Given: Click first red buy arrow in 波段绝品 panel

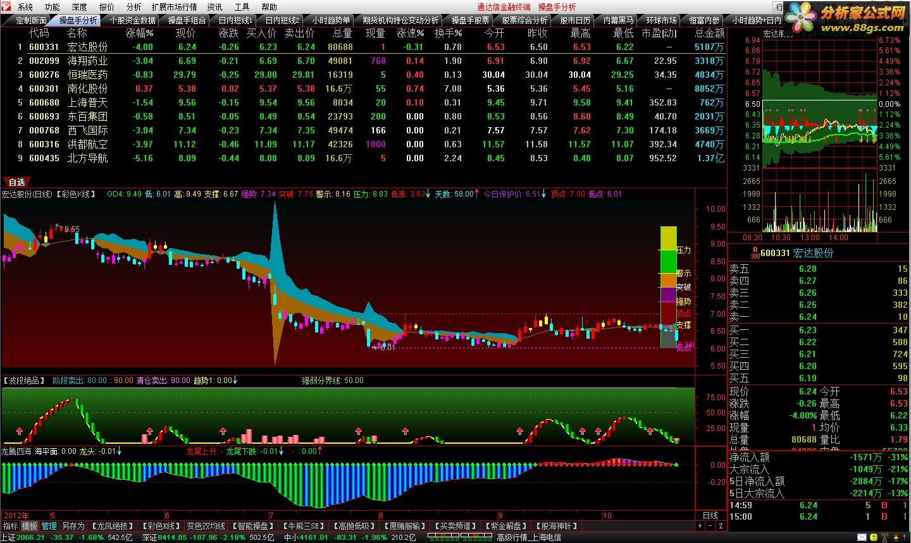Looking at the screenshot, I should point(19,430).
